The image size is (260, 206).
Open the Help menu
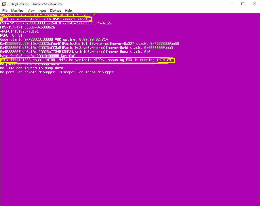pyautogui.click(x=68, y=11)
